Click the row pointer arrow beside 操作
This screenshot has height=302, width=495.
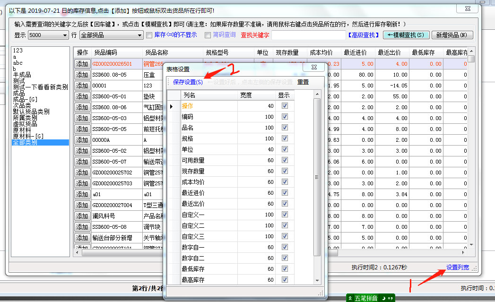pyautogui.click(x=171, y=106)
